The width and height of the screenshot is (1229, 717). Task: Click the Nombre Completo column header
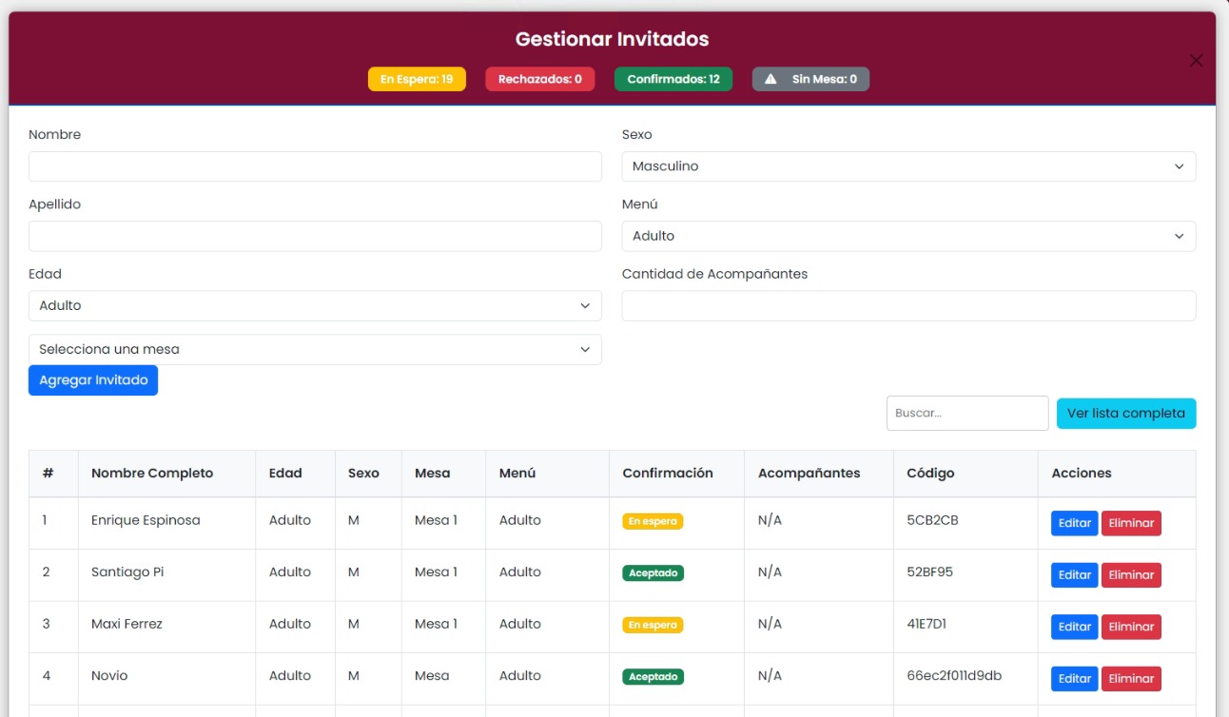point(152,474)
